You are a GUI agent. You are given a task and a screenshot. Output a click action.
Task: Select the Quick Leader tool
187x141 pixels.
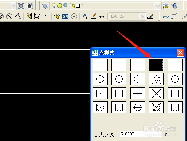tap(57, 16)
